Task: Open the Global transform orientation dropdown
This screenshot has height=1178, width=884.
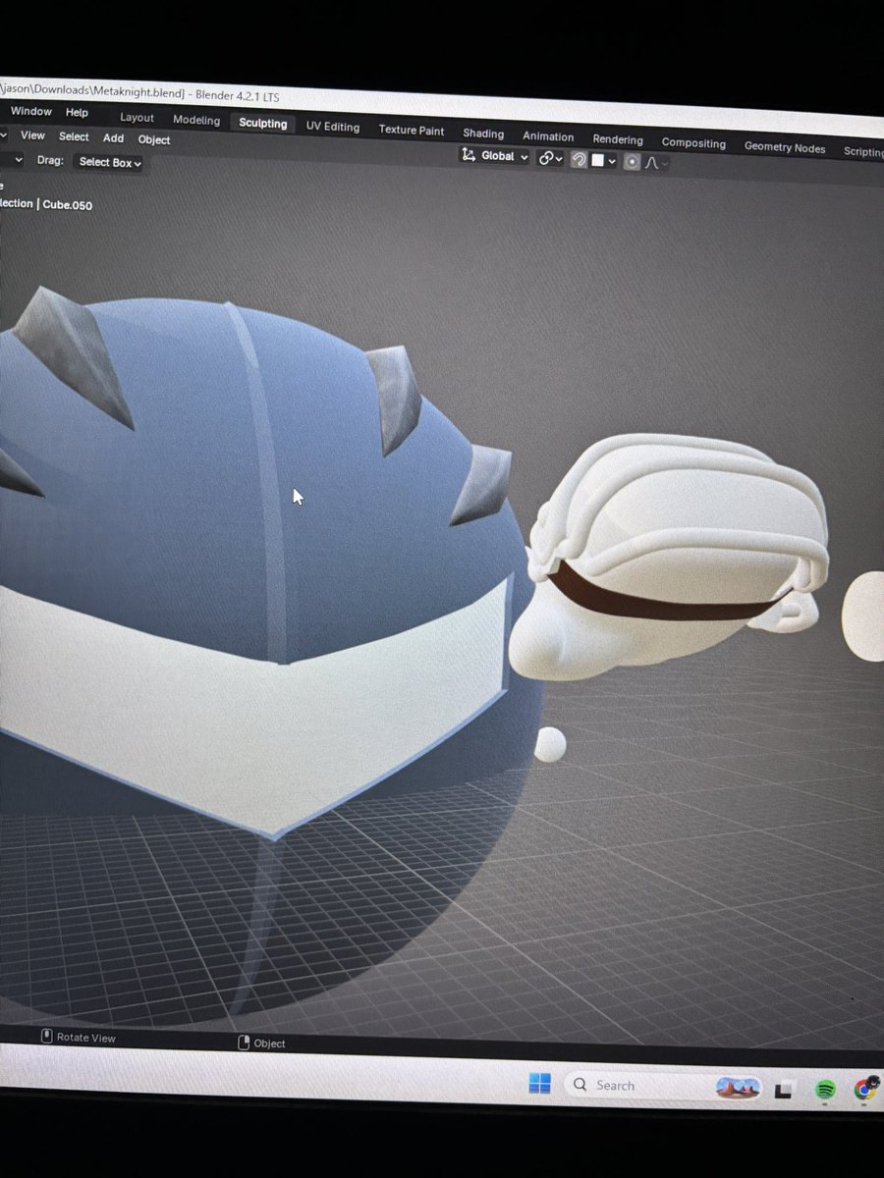Action: [495, 156]
